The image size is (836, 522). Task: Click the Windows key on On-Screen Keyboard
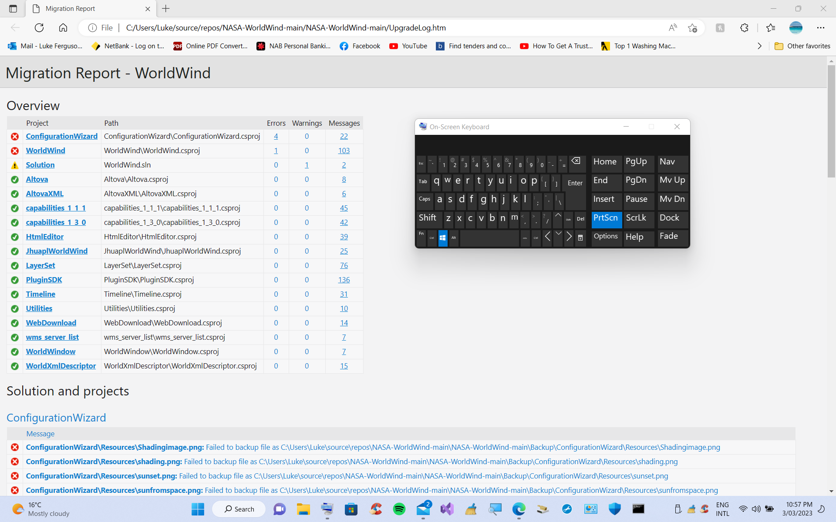click(443, 238)
